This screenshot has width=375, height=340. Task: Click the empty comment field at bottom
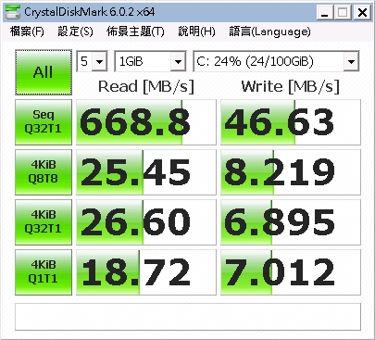pyautogui.click(x=188, y=317)
